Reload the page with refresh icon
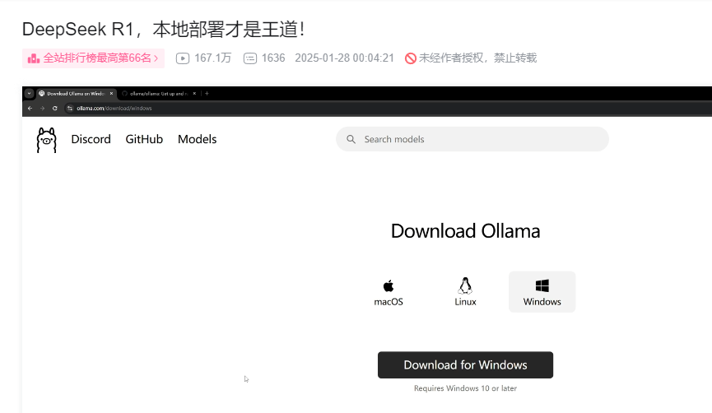The width and height of the screenshot is (712, 413). [54, 109]
